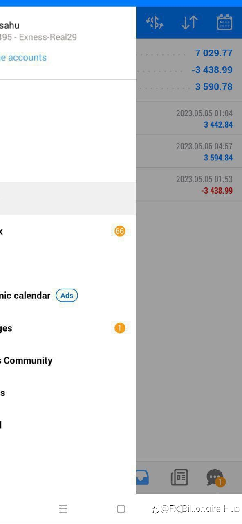The width and height of the screenshot is (242, 524).
Task: Open the chat bubble icon with badge
Action: pos(215,478)
